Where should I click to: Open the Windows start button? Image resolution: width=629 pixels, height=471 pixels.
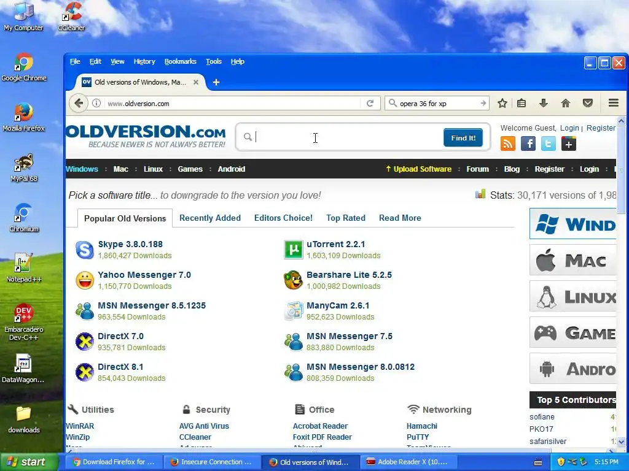(29, 462)
